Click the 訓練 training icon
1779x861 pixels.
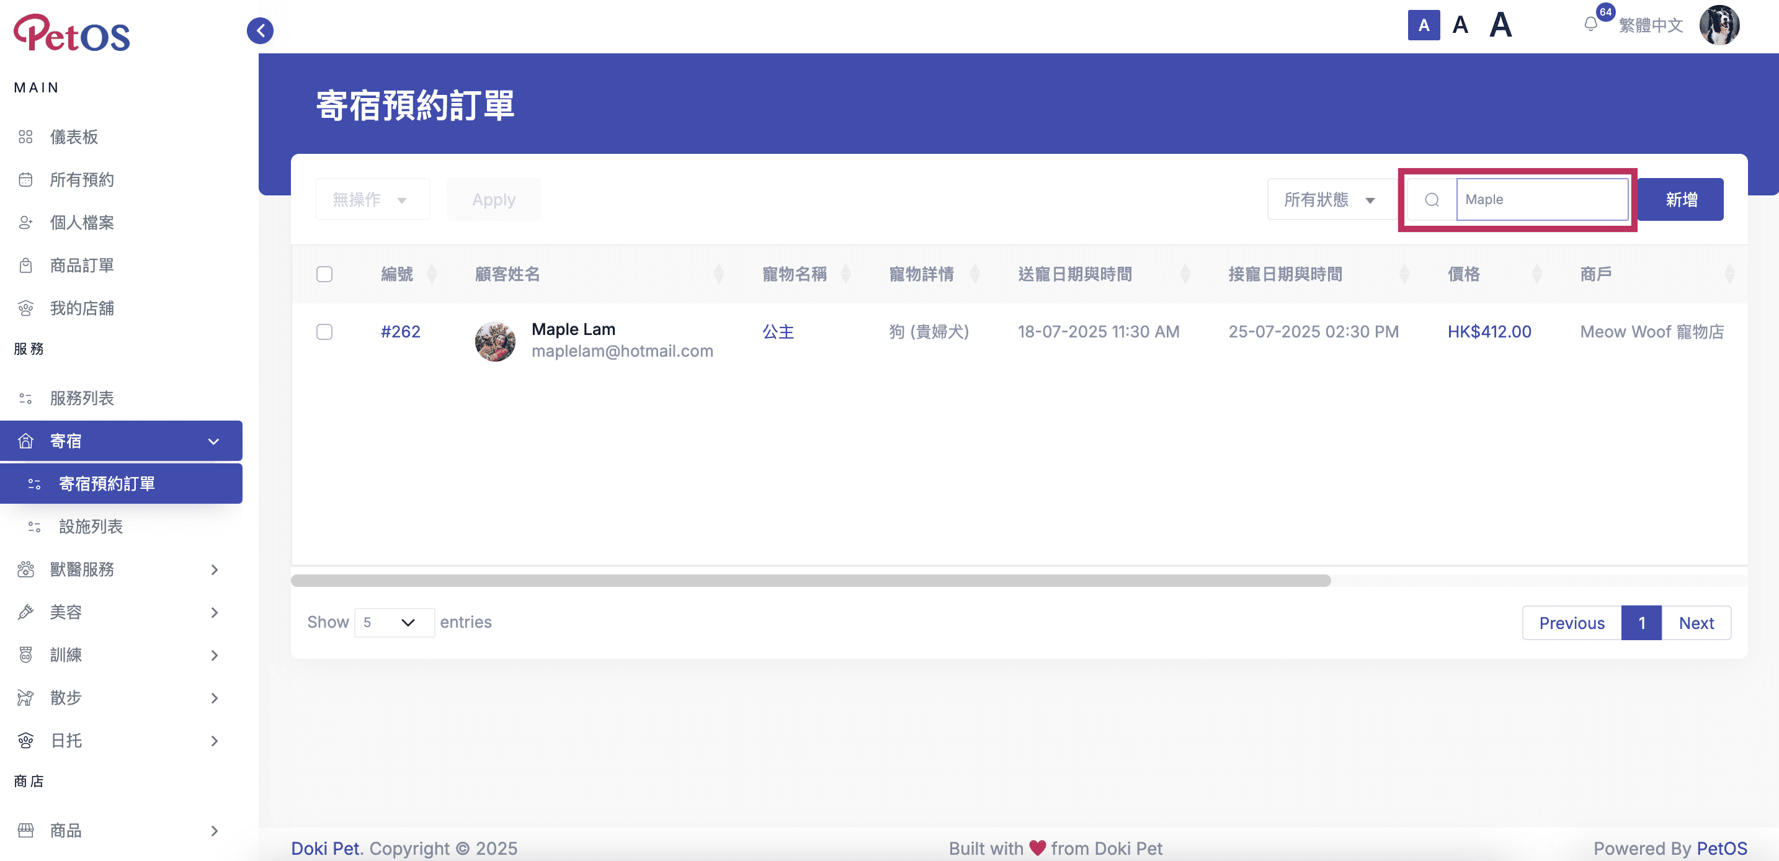[x=25, y=654]
